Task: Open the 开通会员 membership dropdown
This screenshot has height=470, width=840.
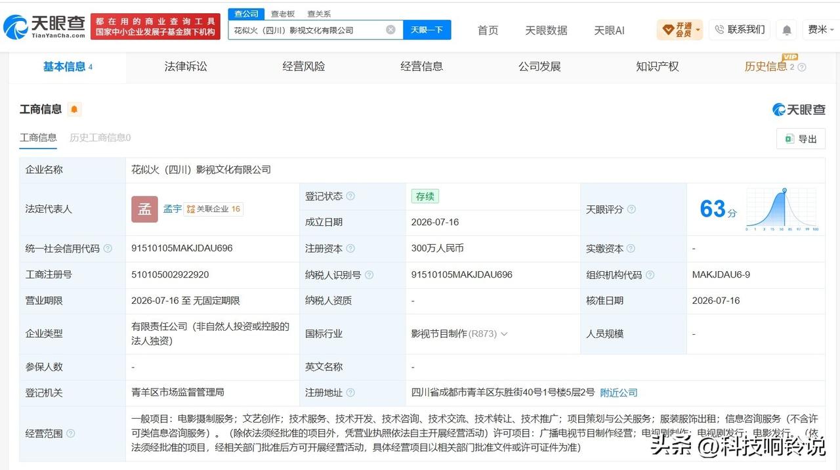Action: 680,30
